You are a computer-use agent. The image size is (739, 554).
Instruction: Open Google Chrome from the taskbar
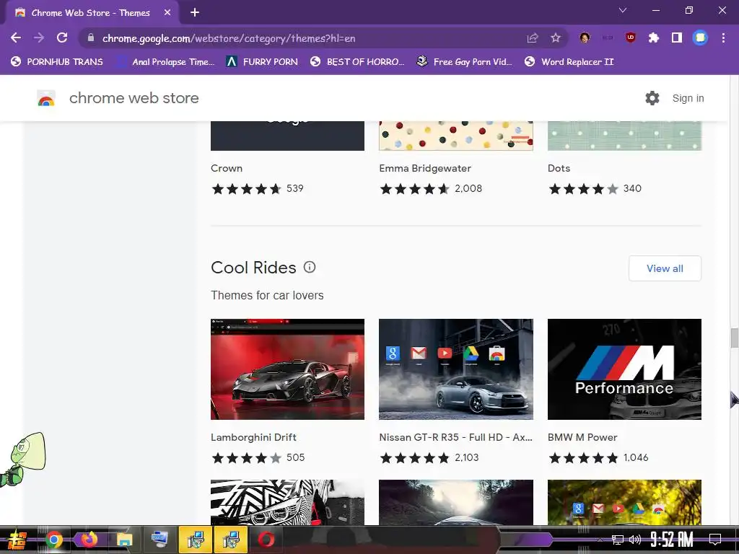(53, 540)
